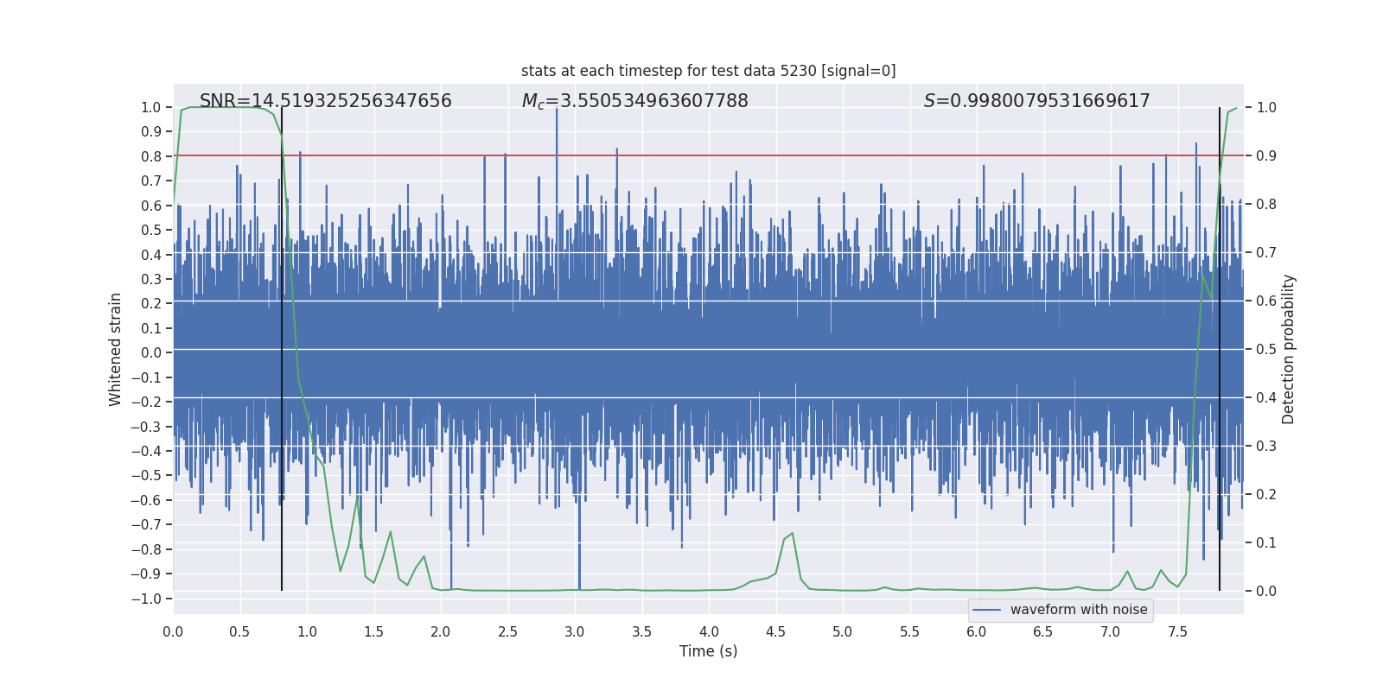Image resolution: width=1383 pixels, height=691 pixels.
Task: Select the "Time (s)" axis label
Action: click(x=709, y=651)
